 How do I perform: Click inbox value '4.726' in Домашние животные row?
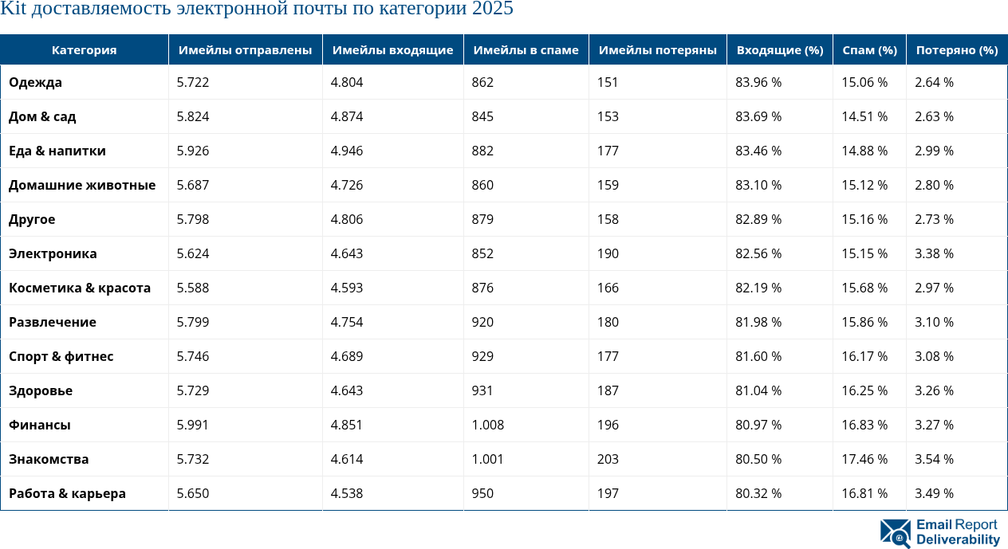click(347, 185)
